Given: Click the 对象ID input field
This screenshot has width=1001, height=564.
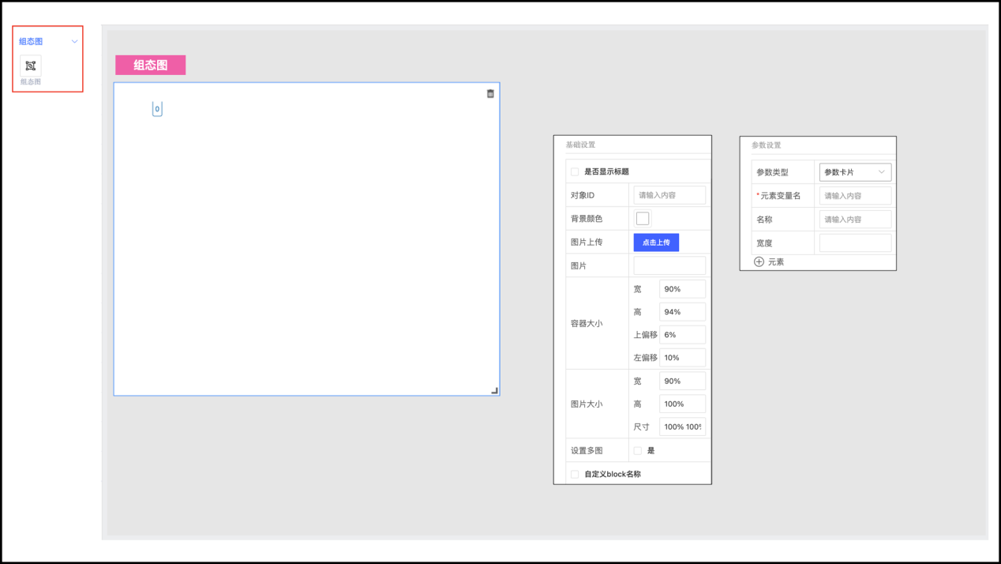Looking at the screenshot, I should tap(669, 195).
